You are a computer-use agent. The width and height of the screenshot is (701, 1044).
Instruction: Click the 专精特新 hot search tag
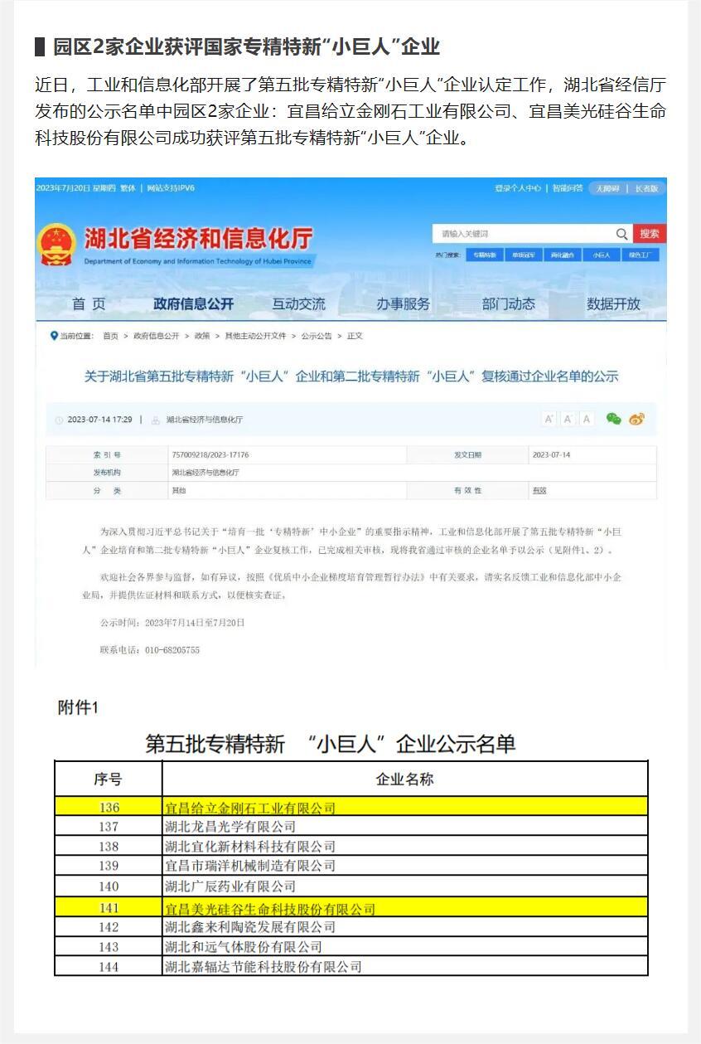(485, 255)
